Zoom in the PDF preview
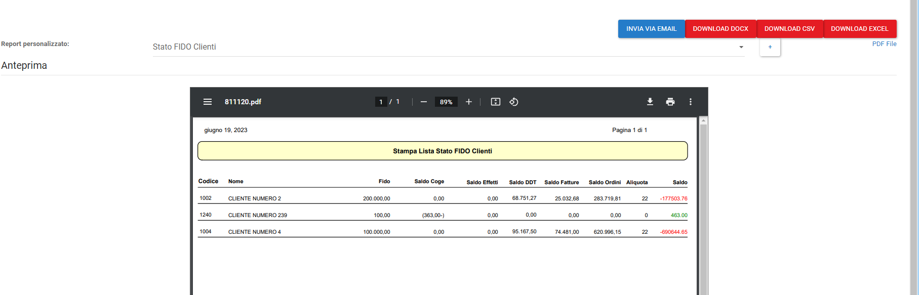The width and height of the screenshot is (923, 295). pos(469,102)
